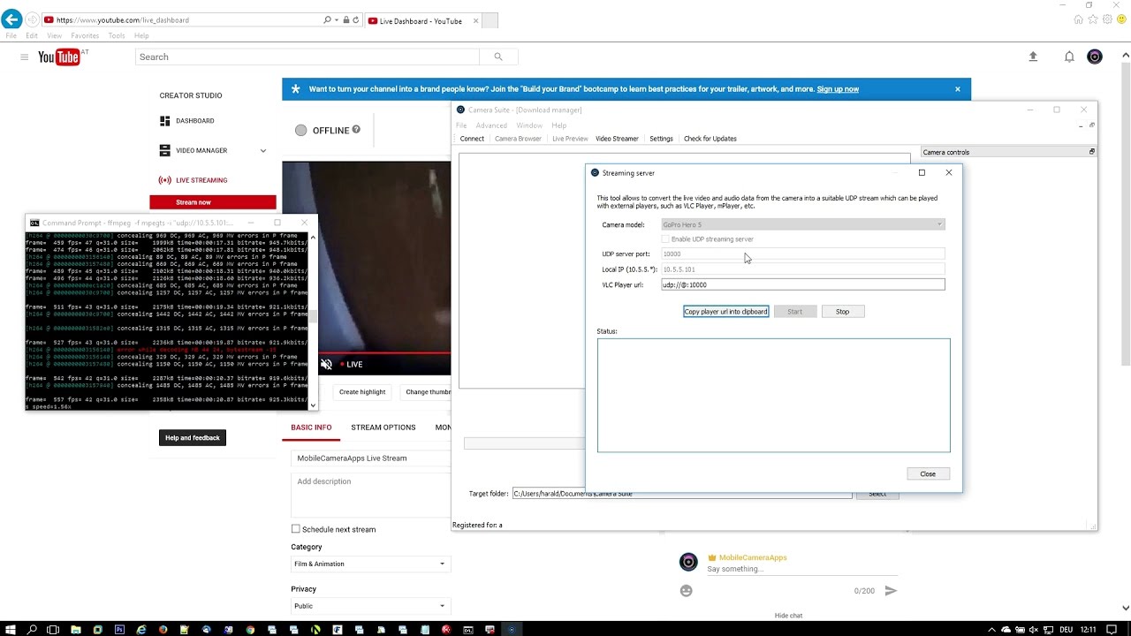Unmute the live preview player speaker
Viewport: 1131px width, 636px height.
(x=326, y=364)
